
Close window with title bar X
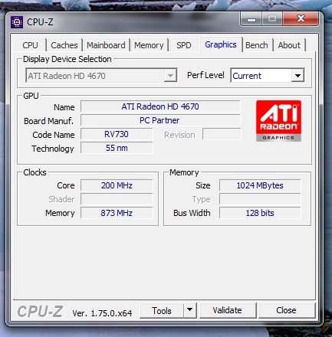point(301,18)
